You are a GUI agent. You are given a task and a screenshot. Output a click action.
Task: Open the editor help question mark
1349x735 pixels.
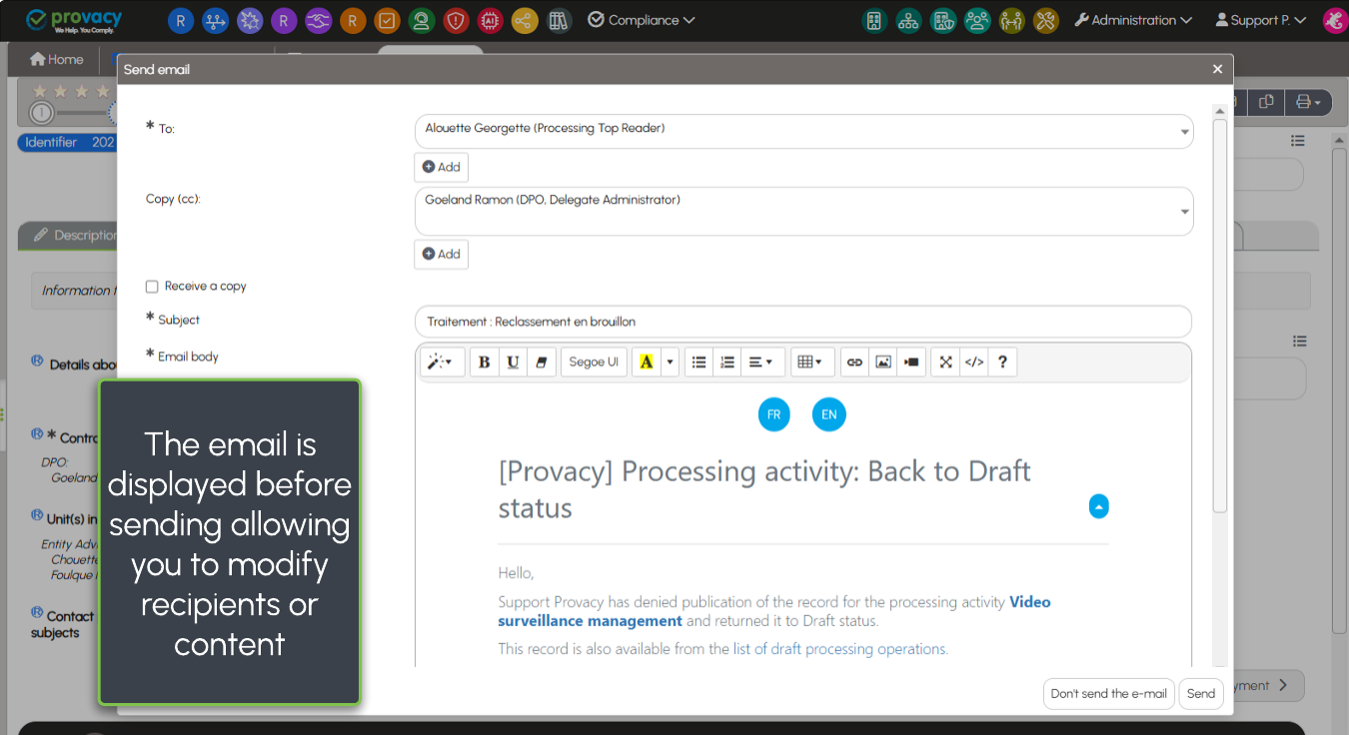(x=1002, y=363)
